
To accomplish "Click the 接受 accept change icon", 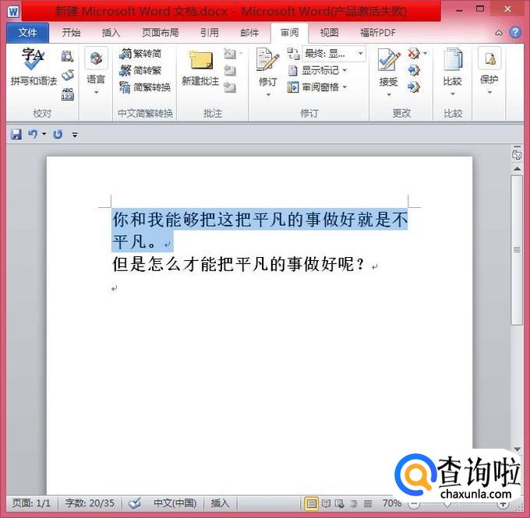I will [x=388, y=60].
